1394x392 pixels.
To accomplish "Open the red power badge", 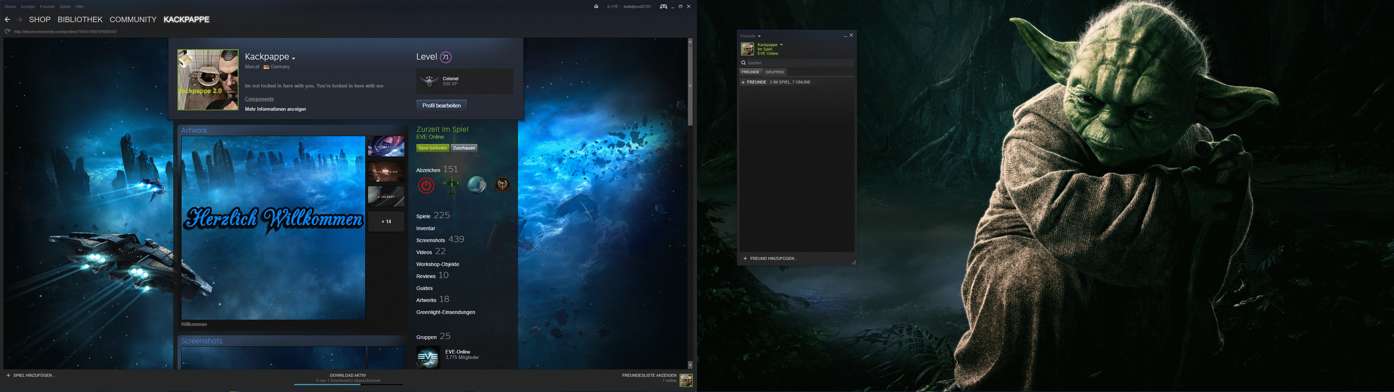I will [x=427, y=186].
